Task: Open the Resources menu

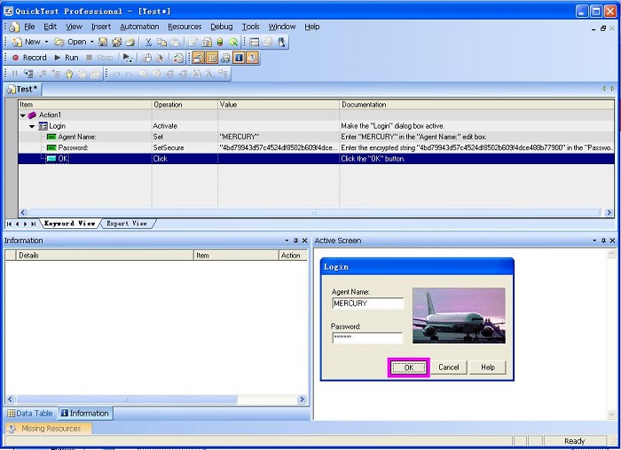Action: (x=185, y=27)
